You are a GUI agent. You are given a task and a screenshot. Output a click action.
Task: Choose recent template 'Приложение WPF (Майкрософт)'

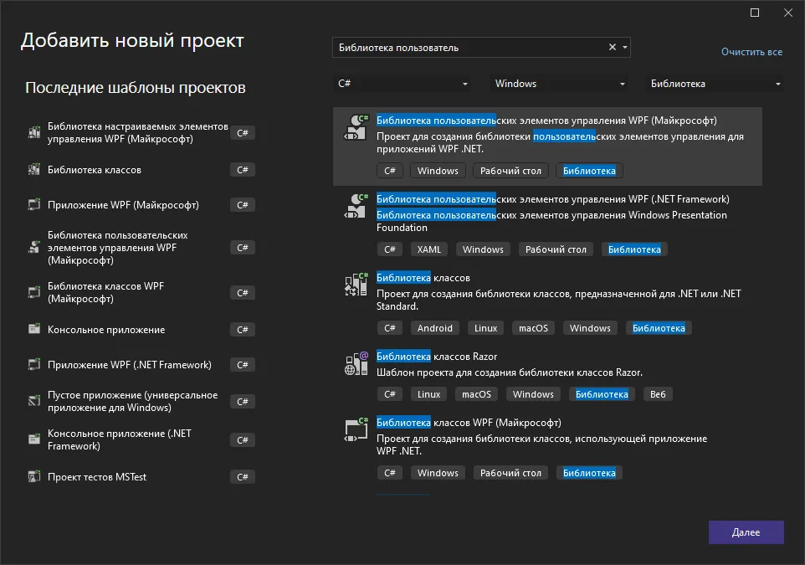pyautogui.click(x=141, y=204)
